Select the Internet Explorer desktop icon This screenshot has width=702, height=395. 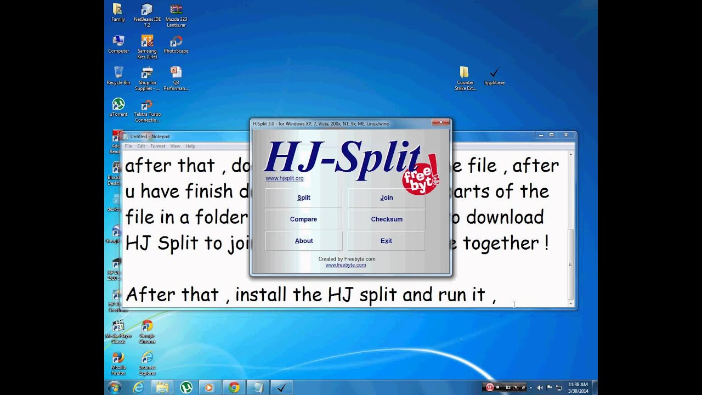point(147,364)
